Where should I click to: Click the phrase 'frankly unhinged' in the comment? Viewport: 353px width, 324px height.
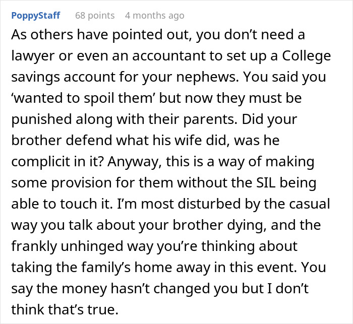tap(67, 246)
